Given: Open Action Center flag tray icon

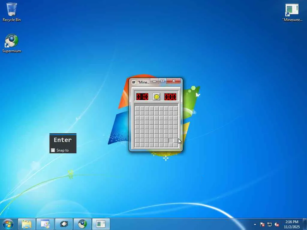Looking at the screenshot, I should point(262,224).
